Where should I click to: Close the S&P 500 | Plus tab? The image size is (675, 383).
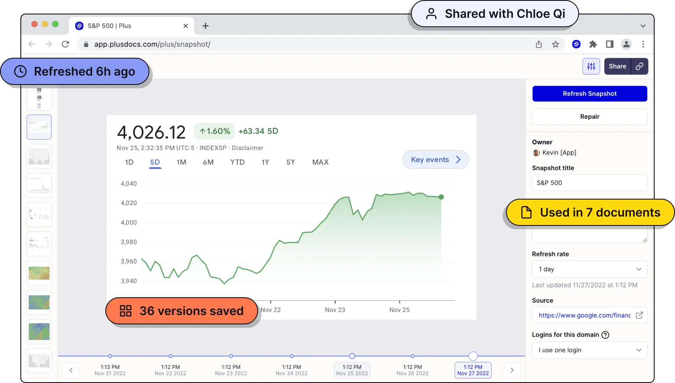click(186, 26)
